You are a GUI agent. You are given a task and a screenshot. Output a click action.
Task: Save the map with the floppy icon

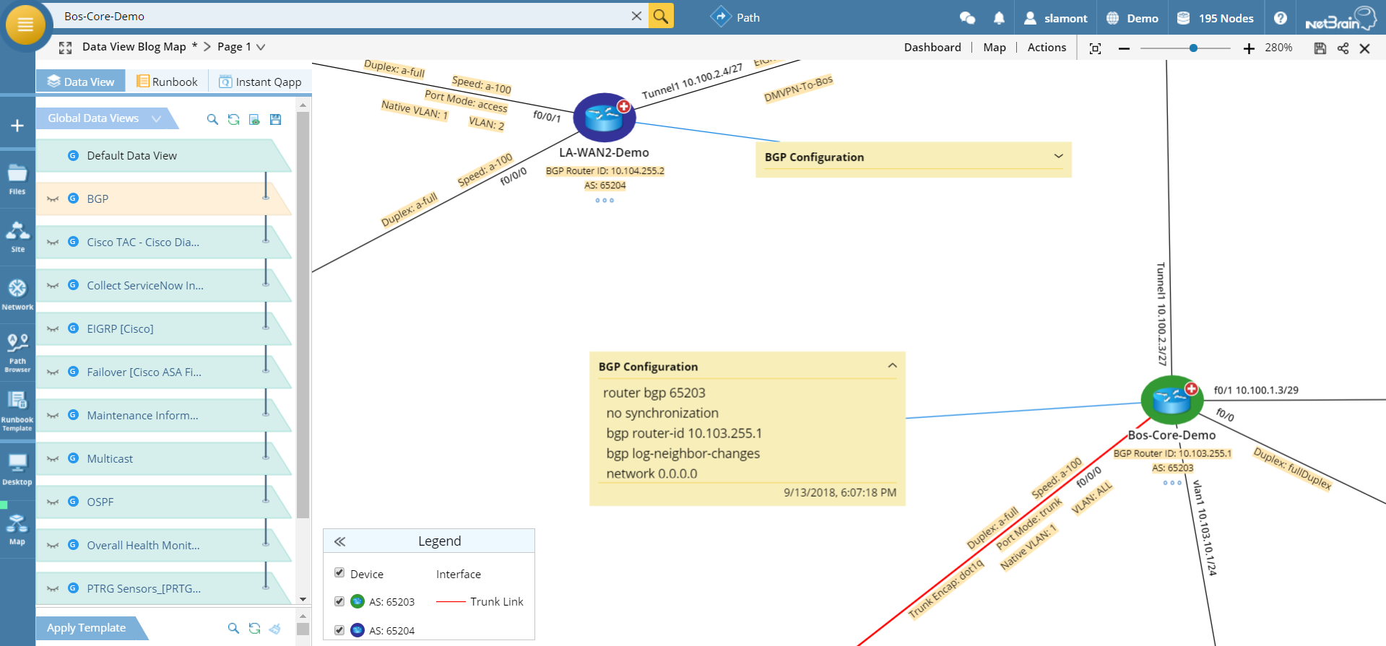pos(1320,48)
